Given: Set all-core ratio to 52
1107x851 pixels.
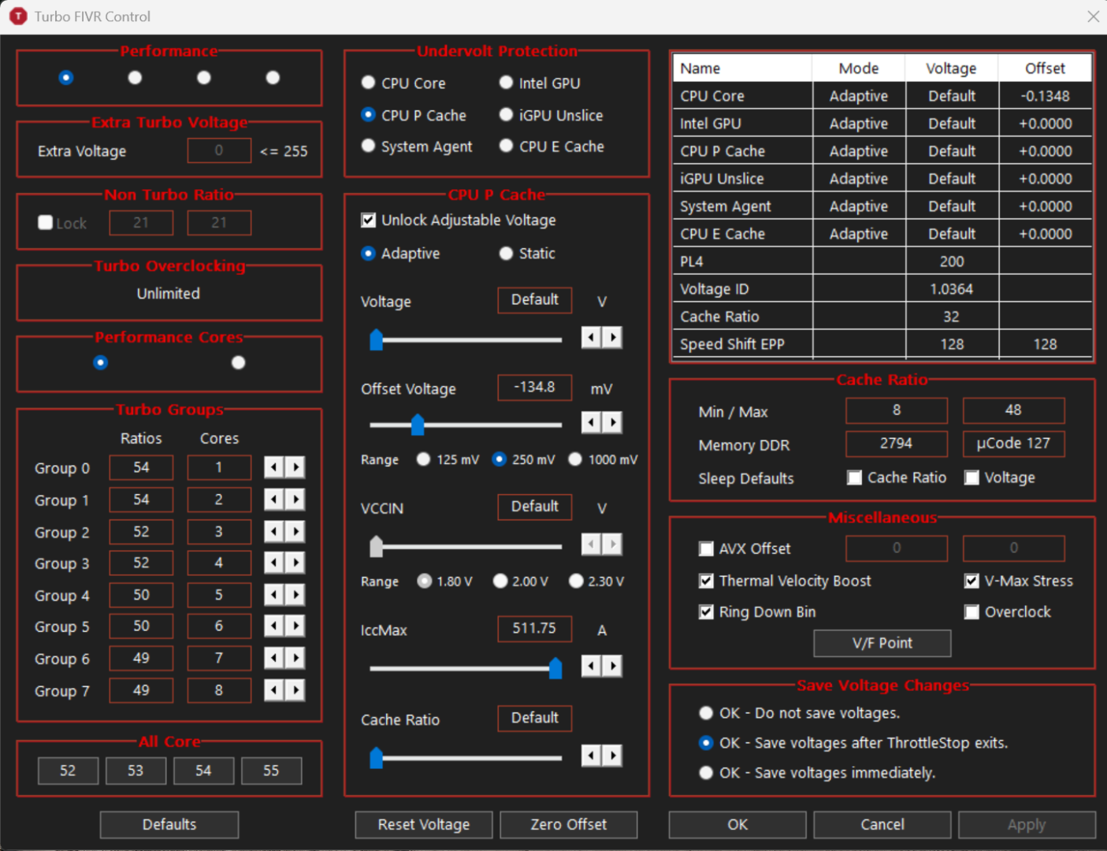Looking at the screenshot, I should [68, 771].
